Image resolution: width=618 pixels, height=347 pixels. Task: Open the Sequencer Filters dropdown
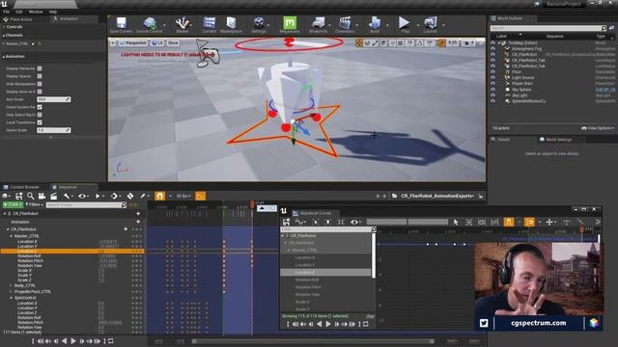[x=35, y=204]
